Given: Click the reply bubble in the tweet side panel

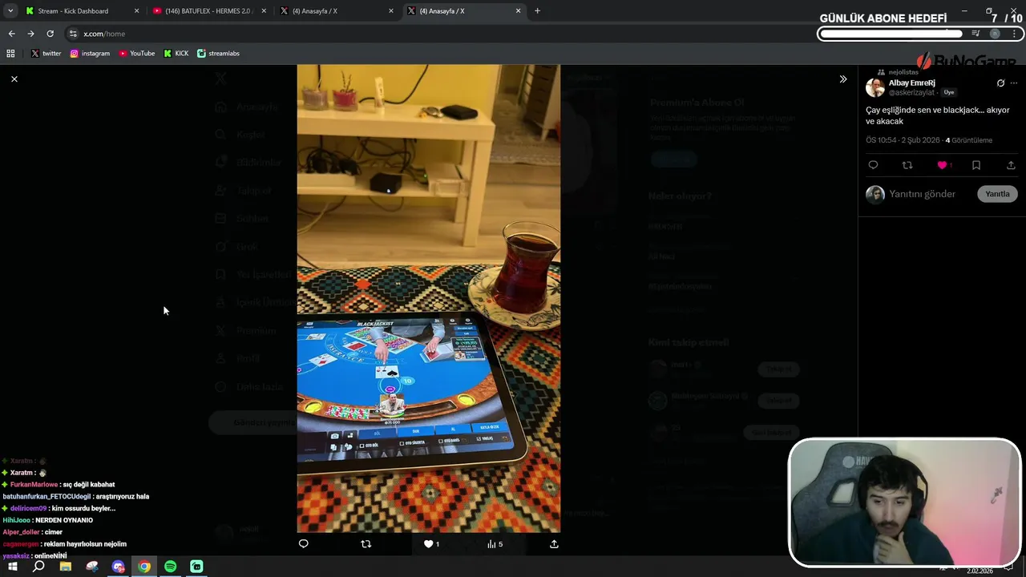Looking at the screenshot, I should coord(873,165).
